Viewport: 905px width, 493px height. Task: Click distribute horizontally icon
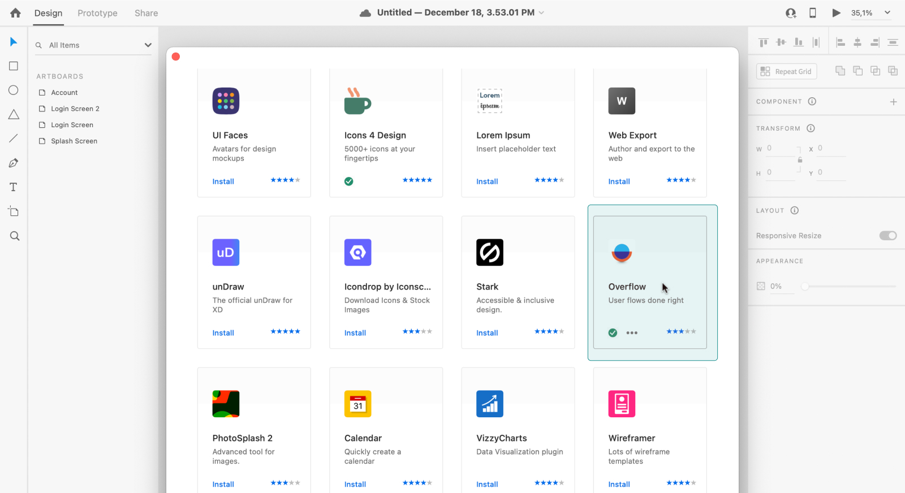[816, 42]
